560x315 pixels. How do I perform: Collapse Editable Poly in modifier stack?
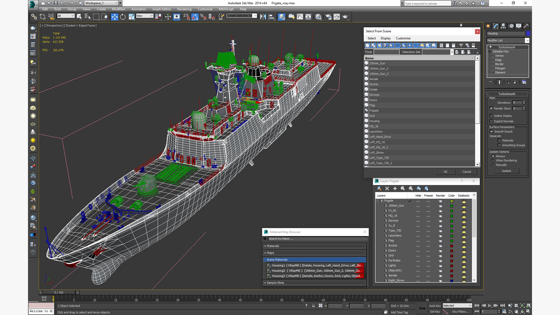click(490, 52)
